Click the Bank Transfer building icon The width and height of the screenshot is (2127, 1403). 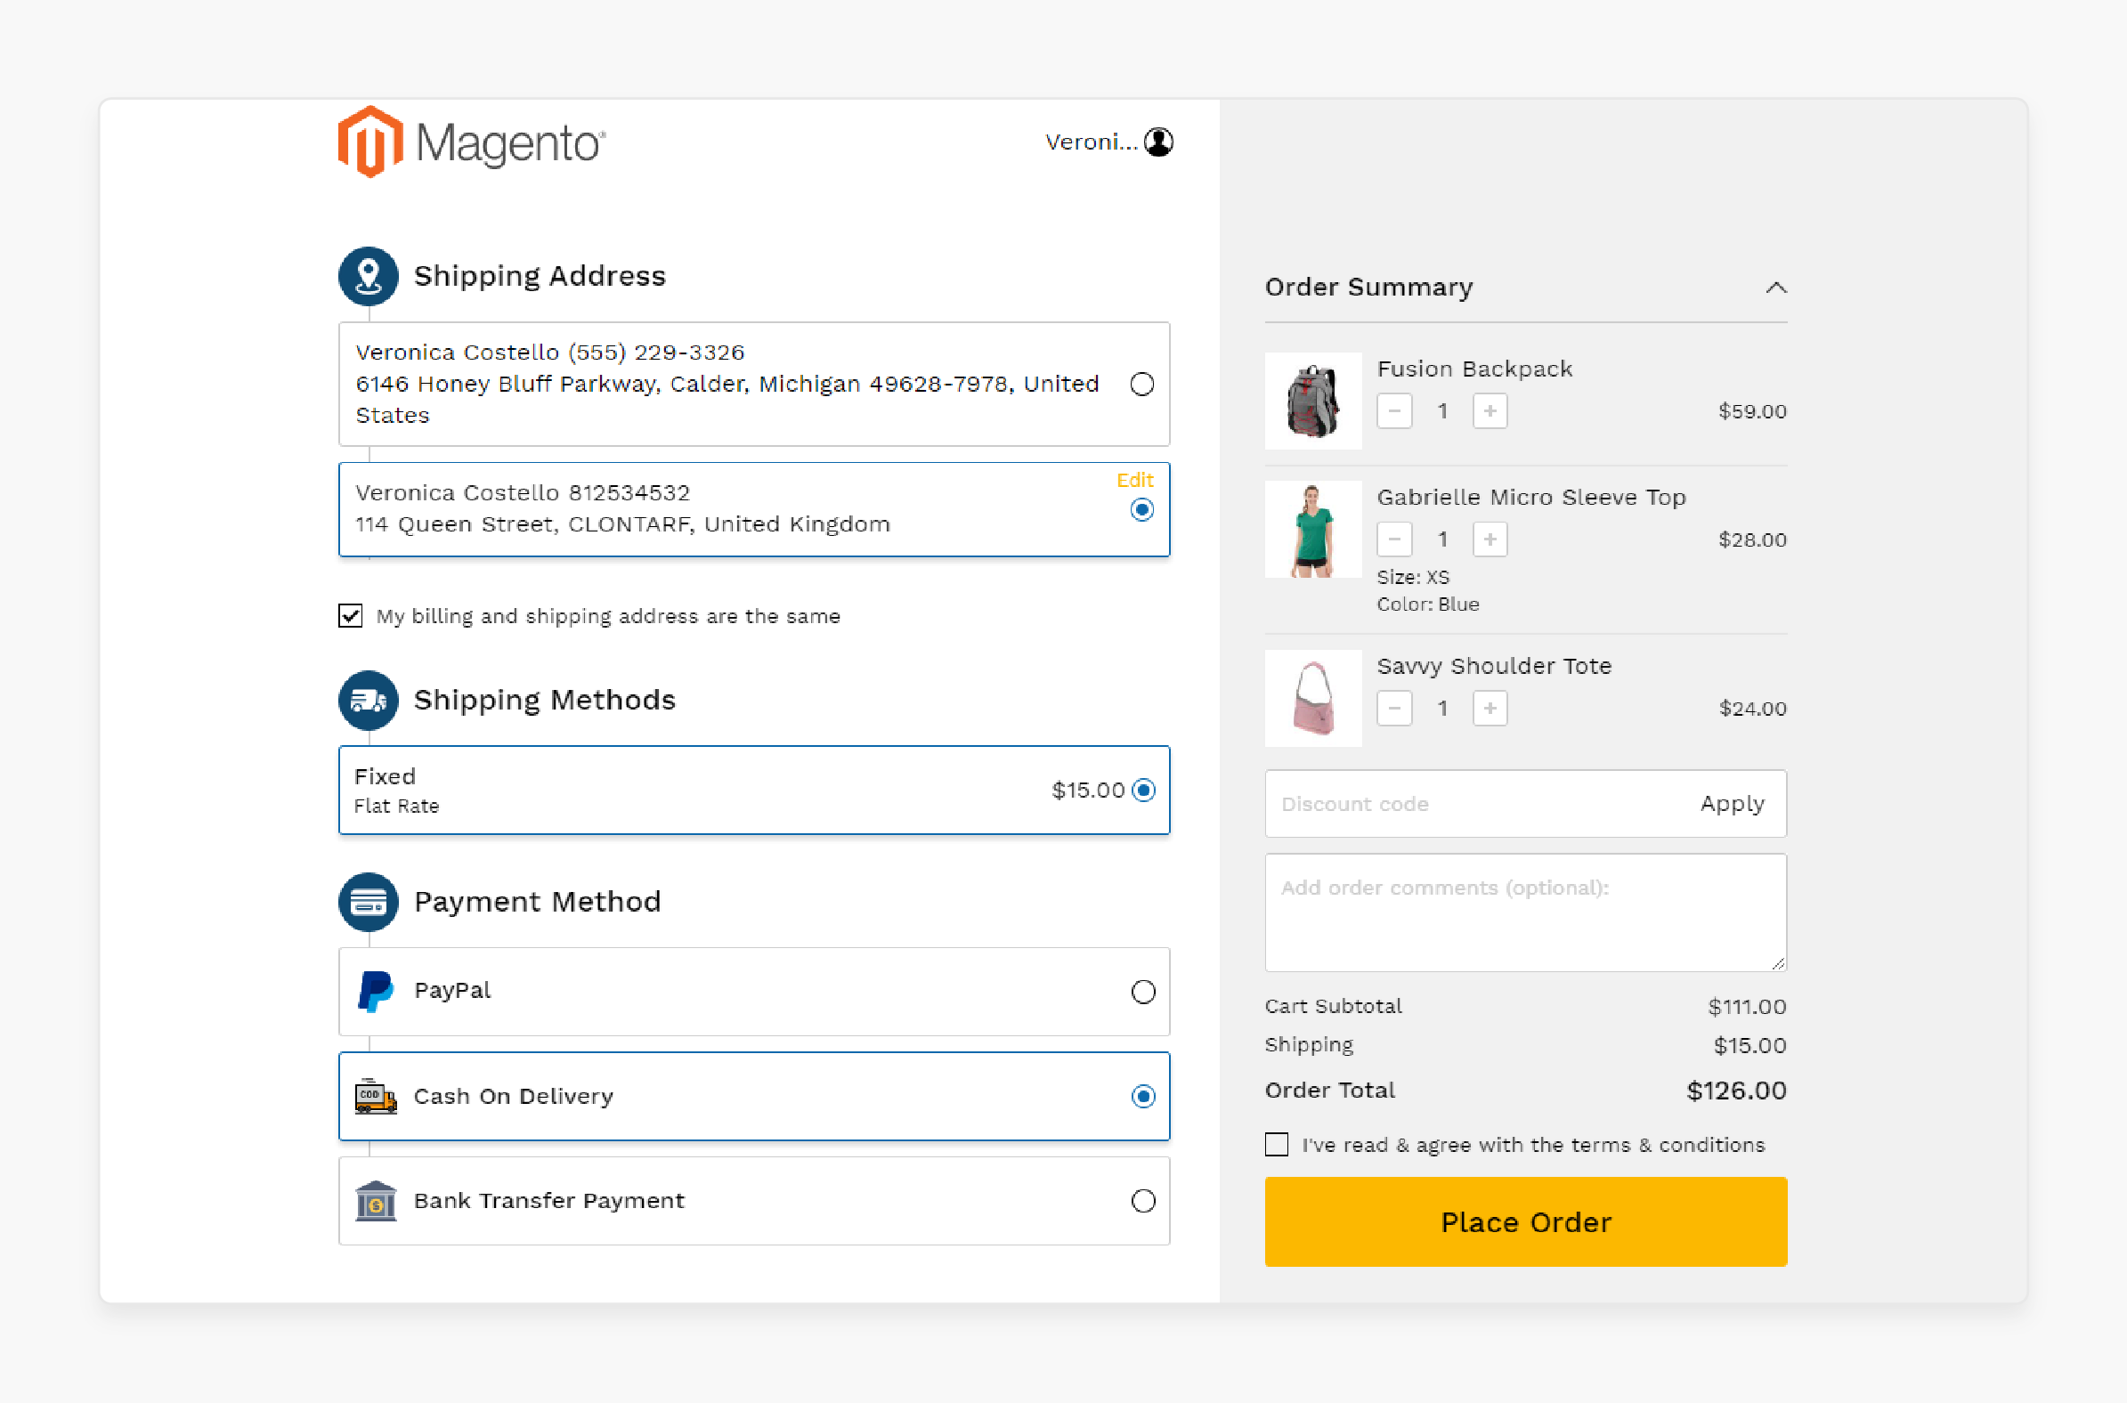click(376, 1201)
